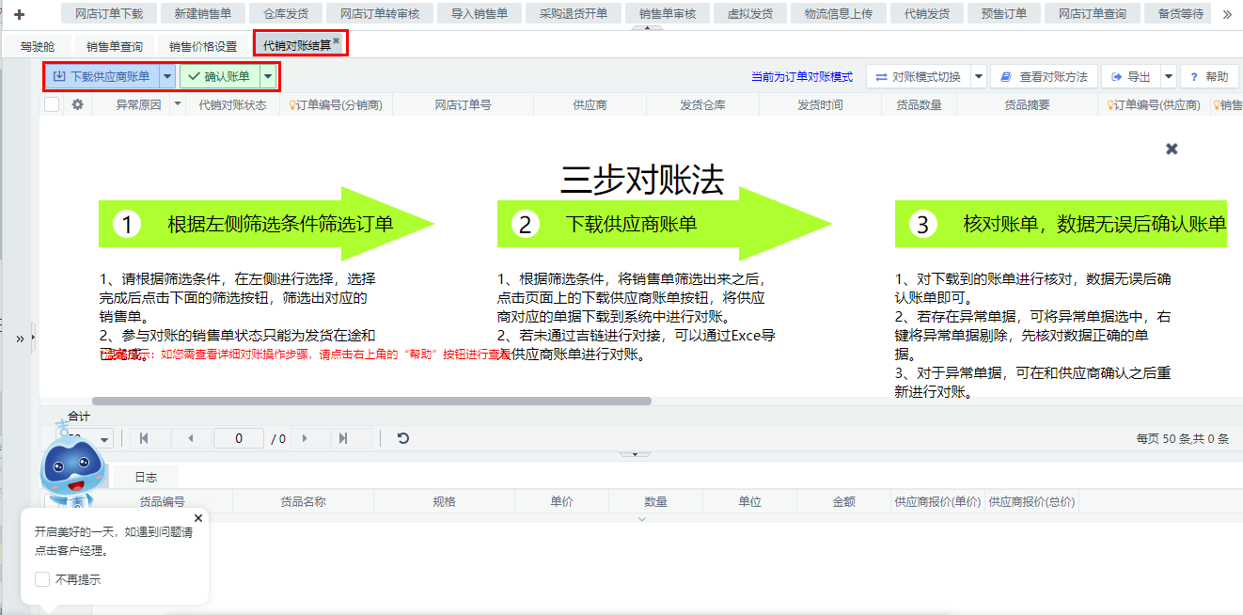Close the 三步对账法 guide panel
Screen dimensions: 1243x615
coord(1172,149)
